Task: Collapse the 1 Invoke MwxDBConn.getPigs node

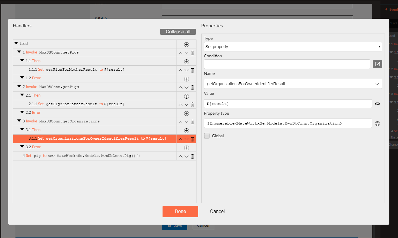Action: coord(19,52)
